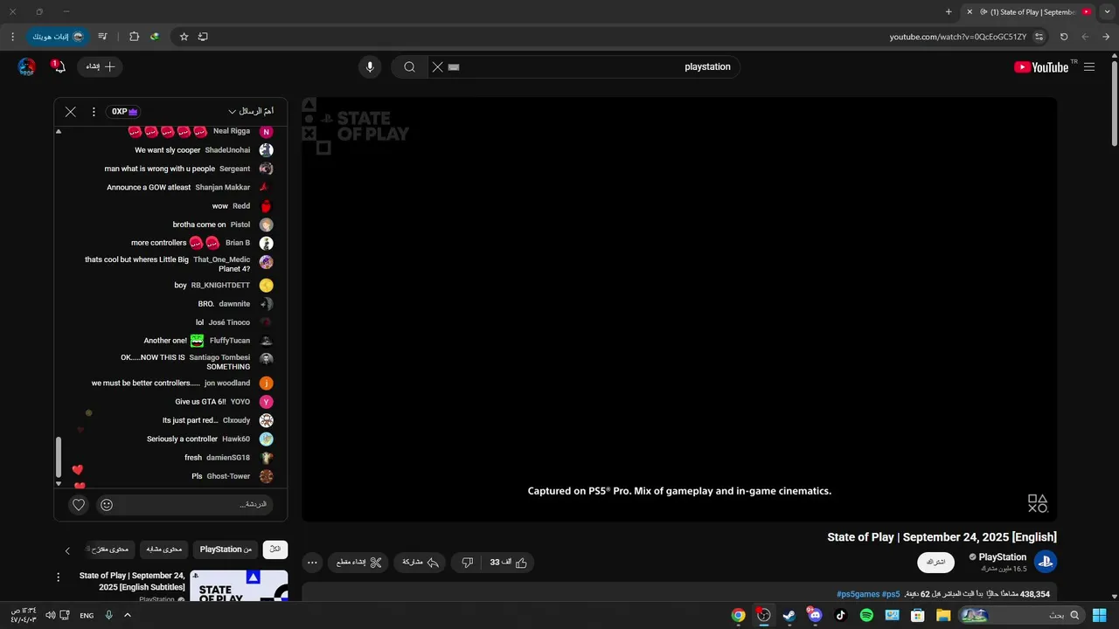Open live chat three-dot options

click(x=94, y=112)
